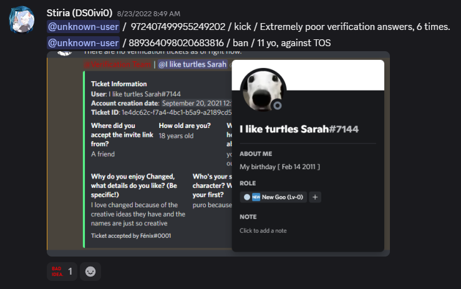Click the ROLE section heading in the popout
This screenshot has width=461, height=289.
coord(248,184)
